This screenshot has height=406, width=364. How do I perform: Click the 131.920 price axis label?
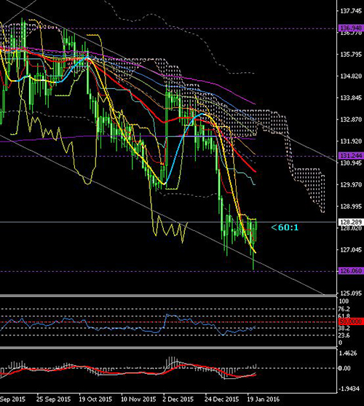pyautogui.click(x=351, y=141)
